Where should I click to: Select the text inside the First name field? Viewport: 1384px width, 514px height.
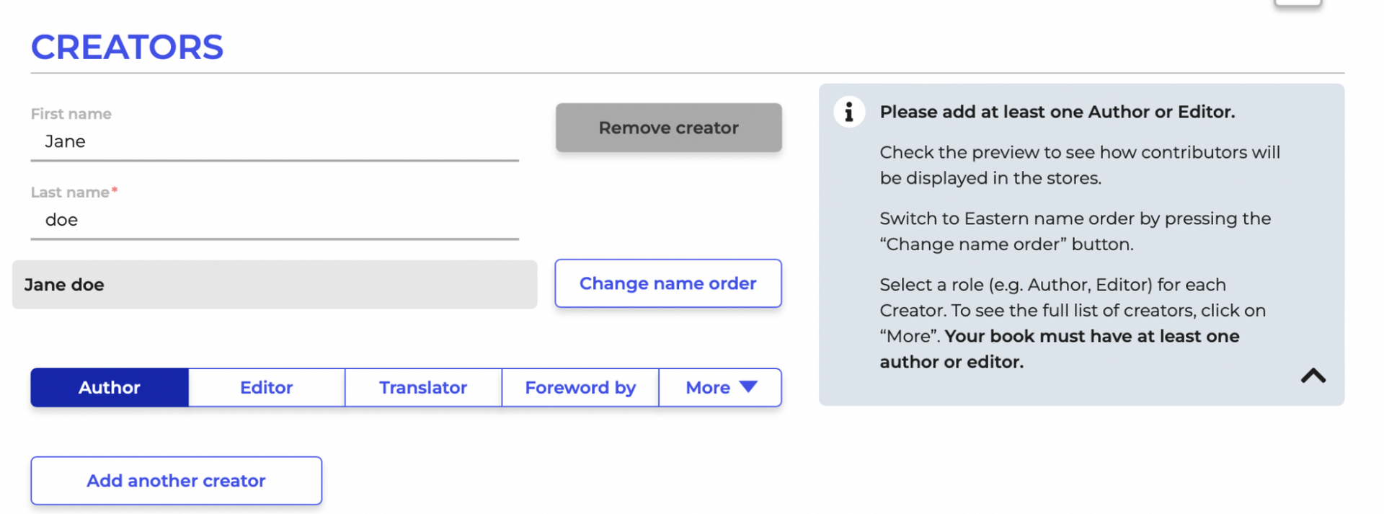tap(65, 141)
